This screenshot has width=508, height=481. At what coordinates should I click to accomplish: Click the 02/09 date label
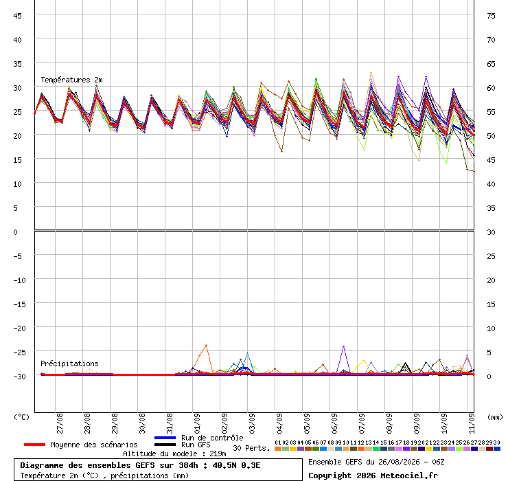coord(224,423)
